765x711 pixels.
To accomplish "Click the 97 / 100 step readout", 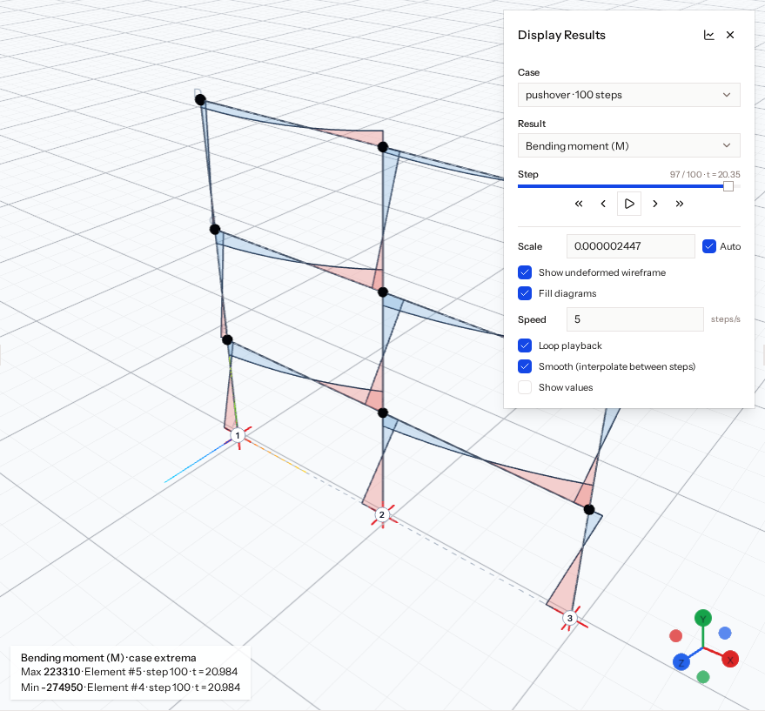I will [x=705, y=174].
